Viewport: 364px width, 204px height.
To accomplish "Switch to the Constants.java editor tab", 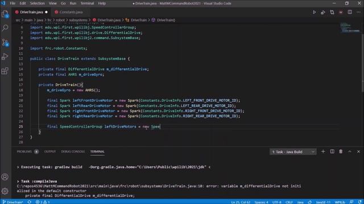I will 71,12.
